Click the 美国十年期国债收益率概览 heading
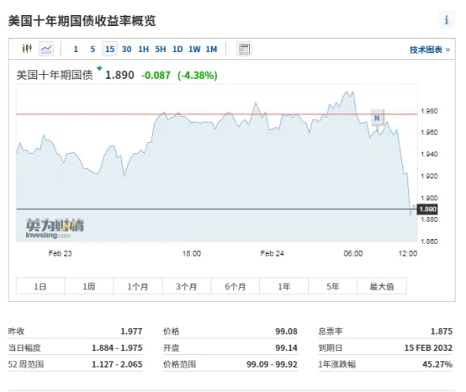Viewport: 466px width, 392px height. click(82, 21)
